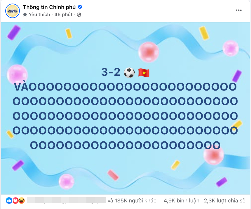Click the Vietnam flag emoji in the post
This screenshot has width=251, height=209.
(x=144, y=73)
